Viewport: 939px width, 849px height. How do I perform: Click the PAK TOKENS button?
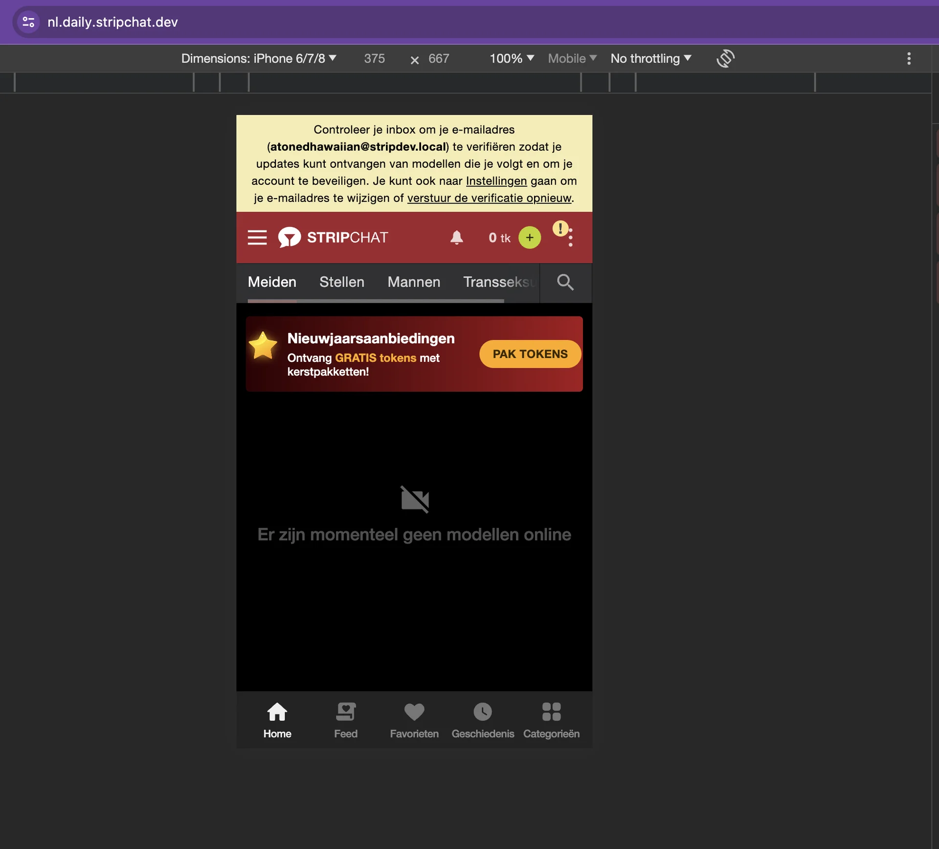pos(530,354)
